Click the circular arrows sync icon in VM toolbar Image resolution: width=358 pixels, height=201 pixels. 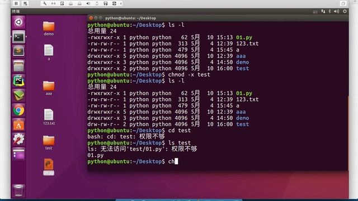114,3
